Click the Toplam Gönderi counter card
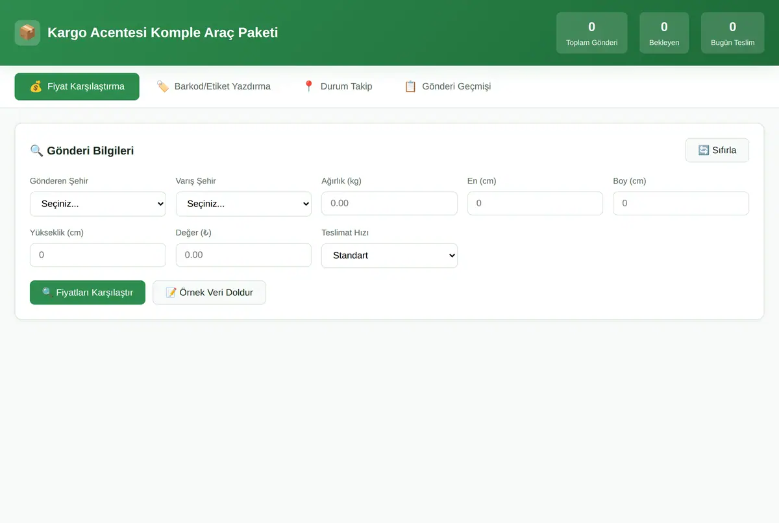Screen dimensions: 779x523 [592, 32]
